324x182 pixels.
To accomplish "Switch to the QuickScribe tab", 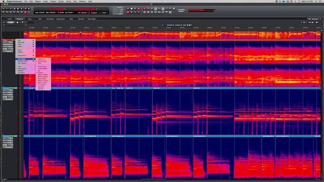I will tap(50, 19).
